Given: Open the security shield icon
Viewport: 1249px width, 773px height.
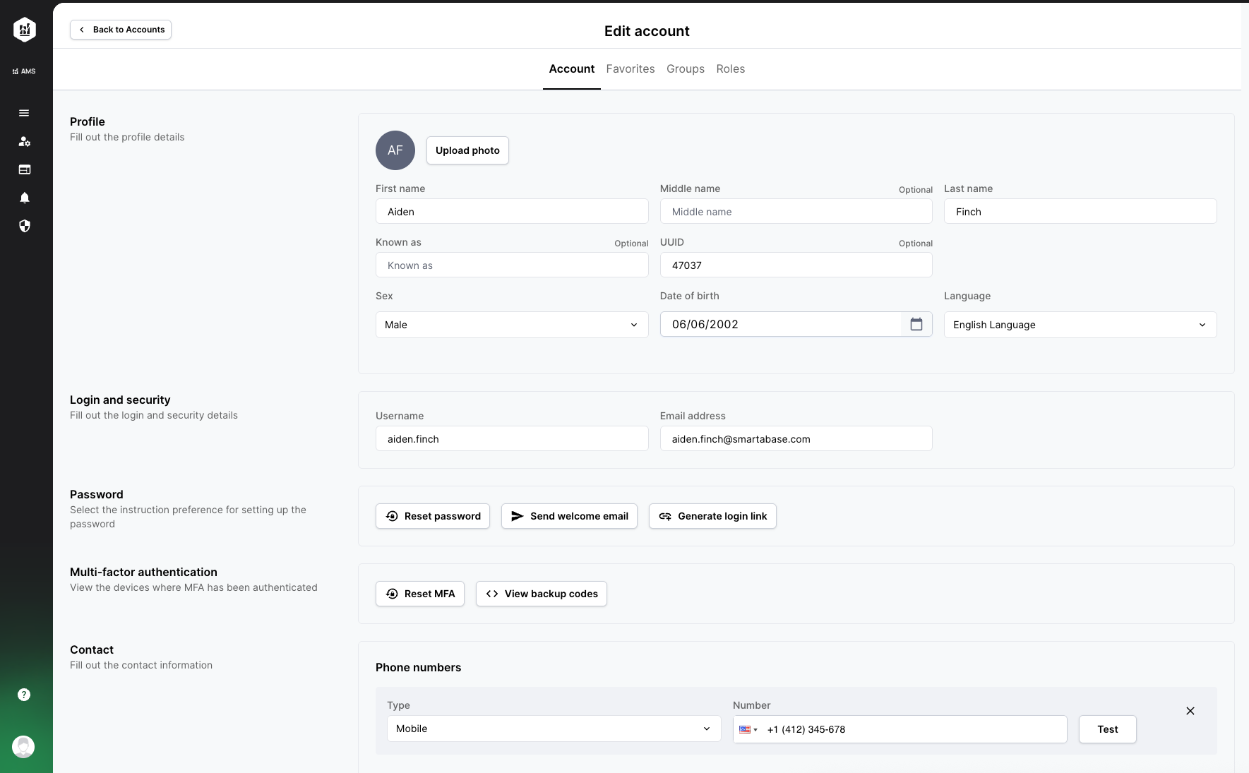Looking at the screenshot, I should 24,226.
